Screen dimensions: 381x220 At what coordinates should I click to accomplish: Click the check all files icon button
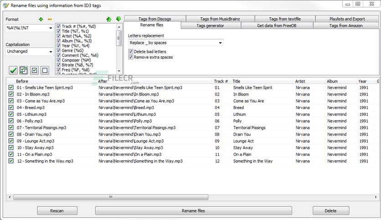click(x=34, y=70)
